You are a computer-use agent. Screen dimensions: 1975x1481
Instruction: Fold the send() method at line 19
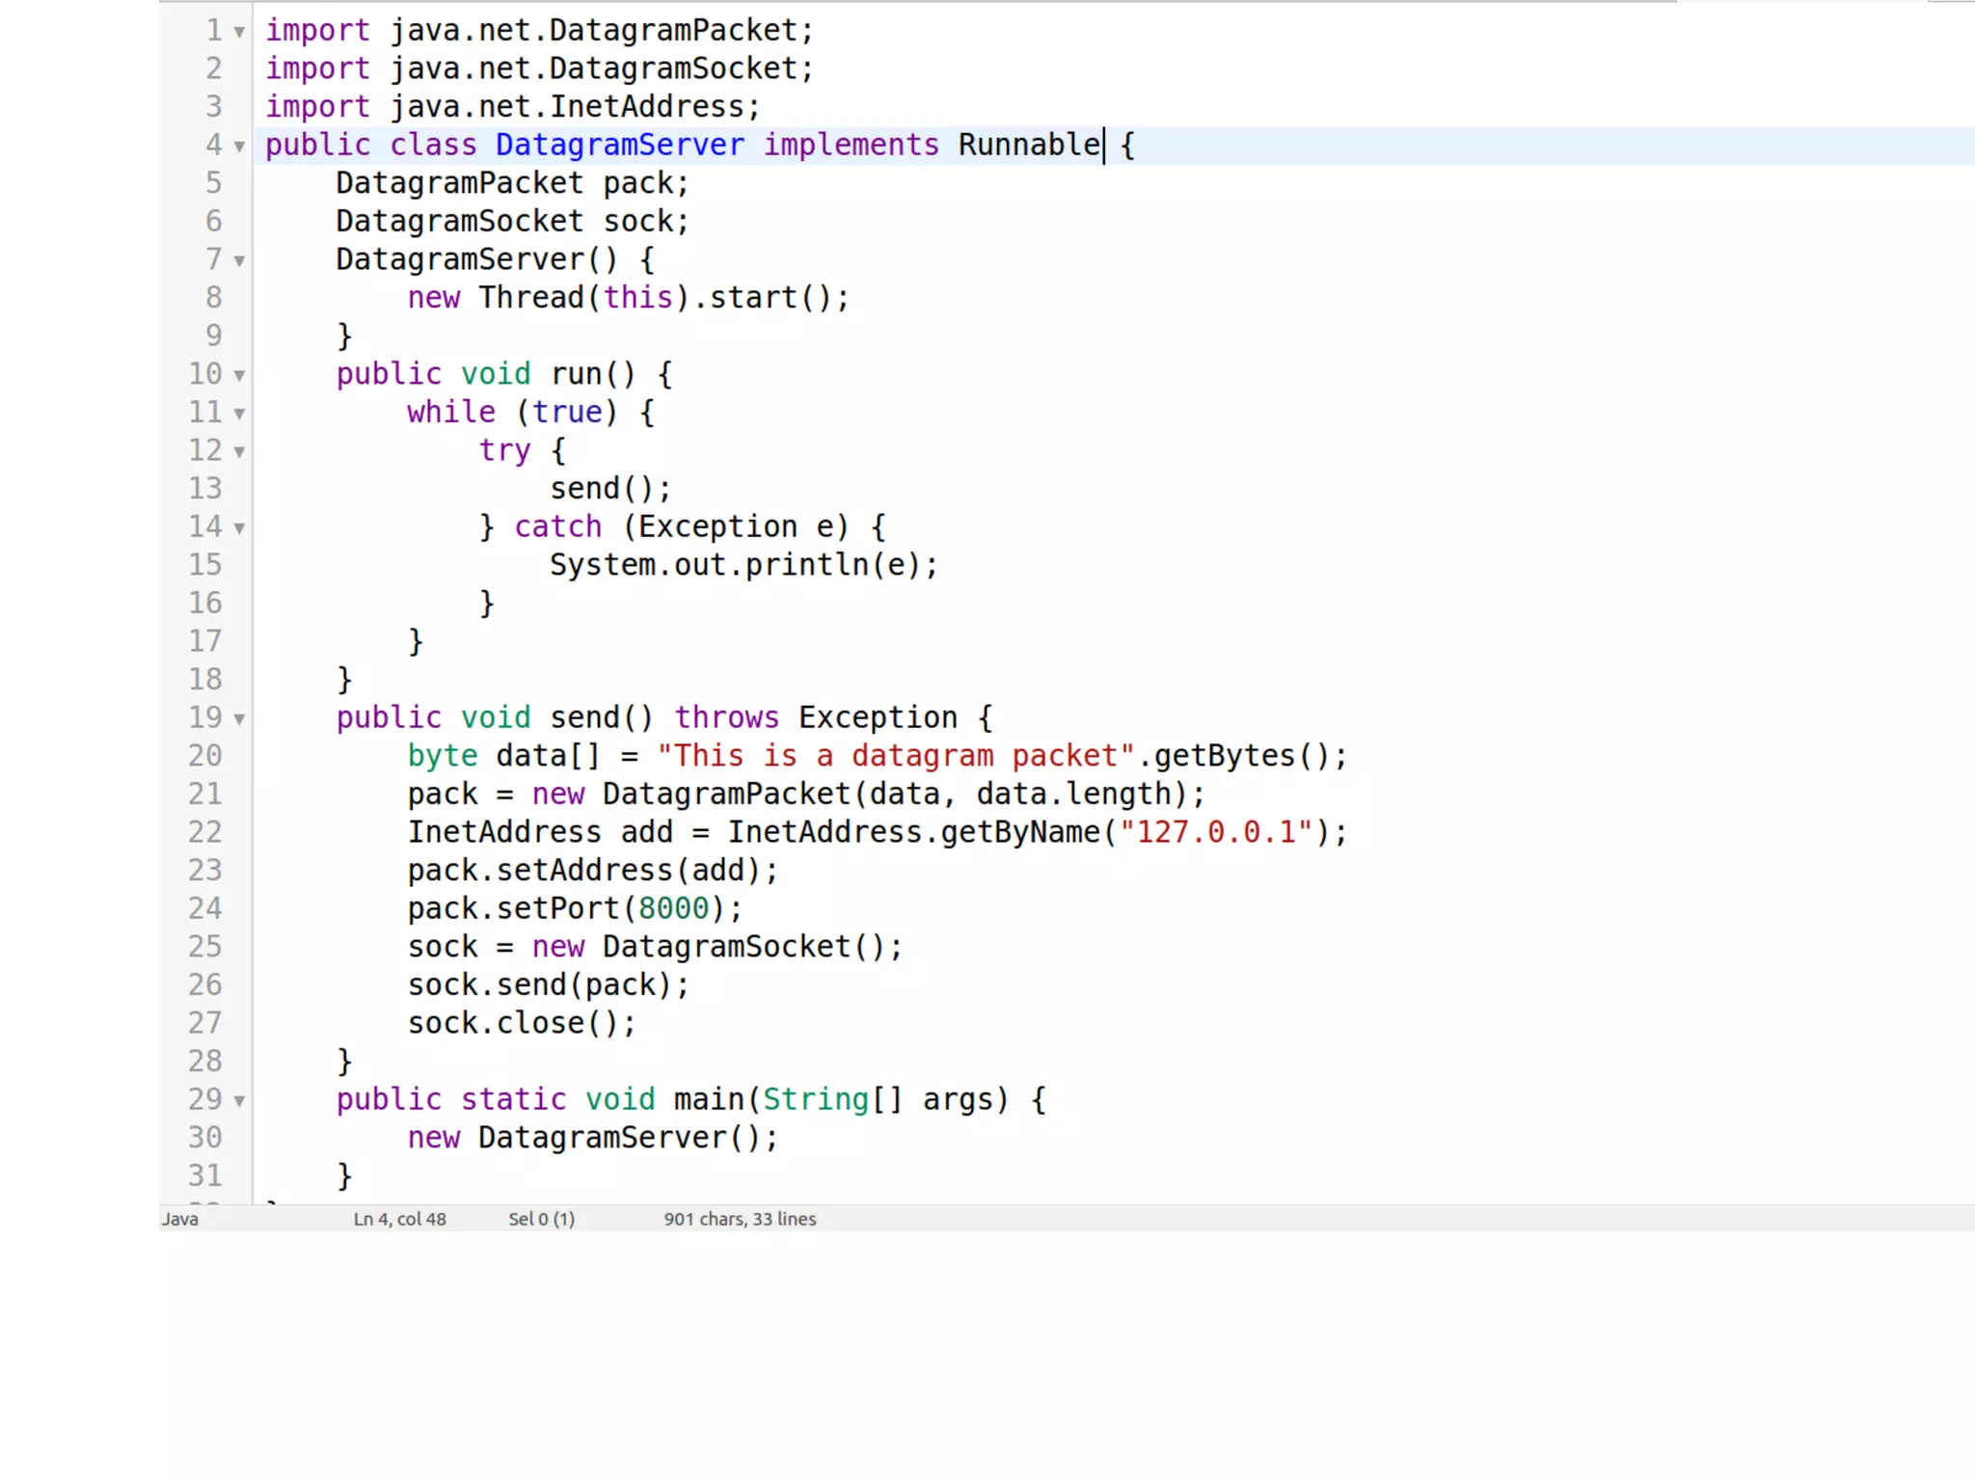pos(239,719)
